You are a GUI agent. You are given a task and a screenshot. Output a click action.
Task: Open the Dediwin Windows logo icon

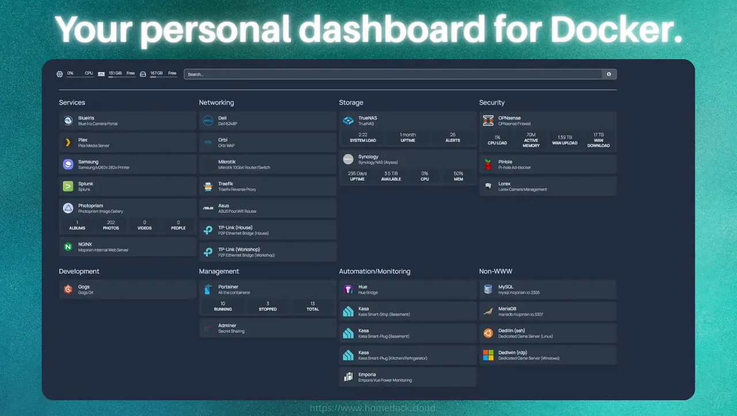(488, 355)
